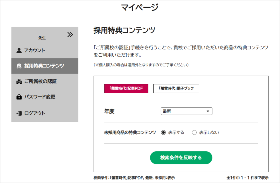Go to ご所属校の認証 menu item

pyautogui.click(x=40, y=81)
